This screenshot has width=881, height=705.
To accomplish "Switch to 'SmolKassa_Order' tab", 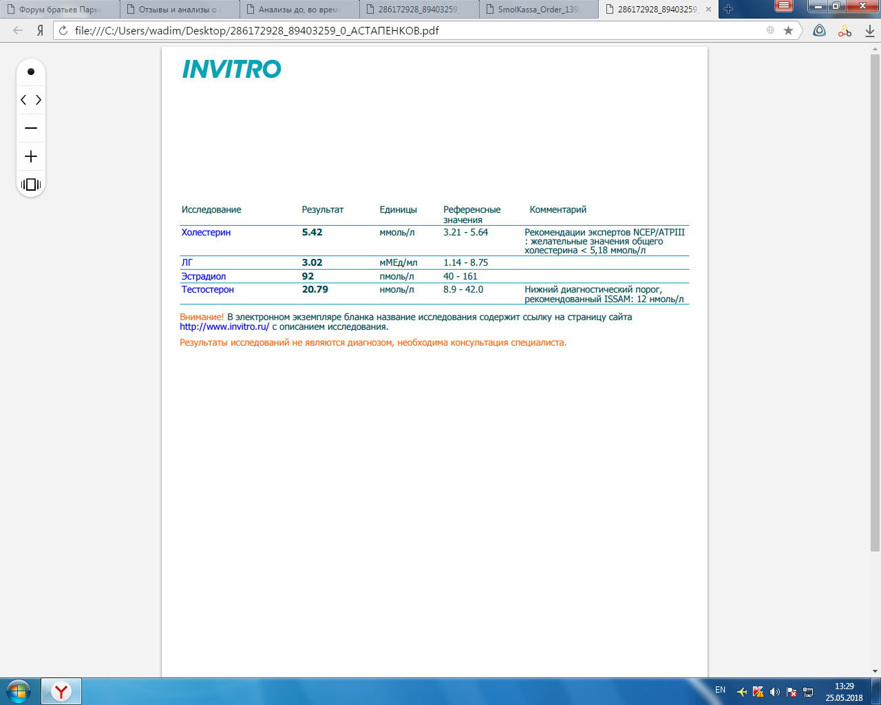I will coord(538,10).
